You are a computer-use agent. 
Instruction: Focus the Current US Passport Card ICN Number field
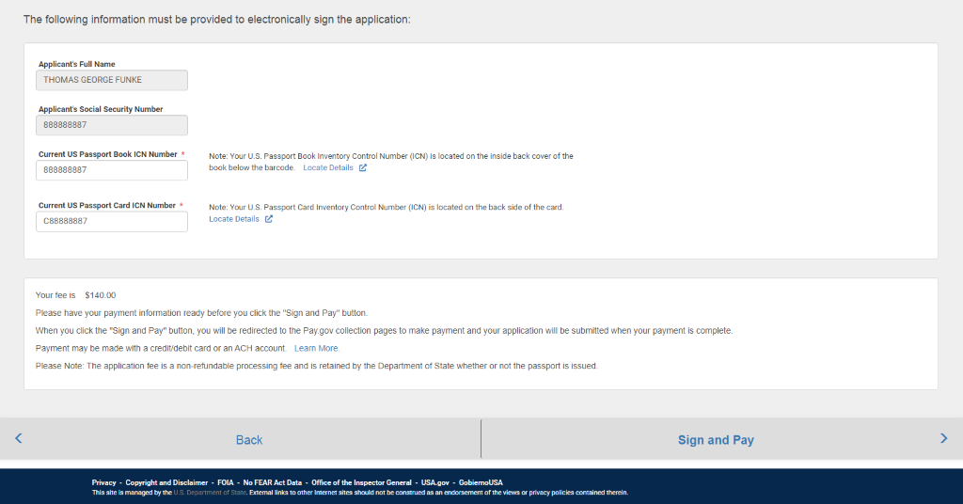(x=113, y=221)
